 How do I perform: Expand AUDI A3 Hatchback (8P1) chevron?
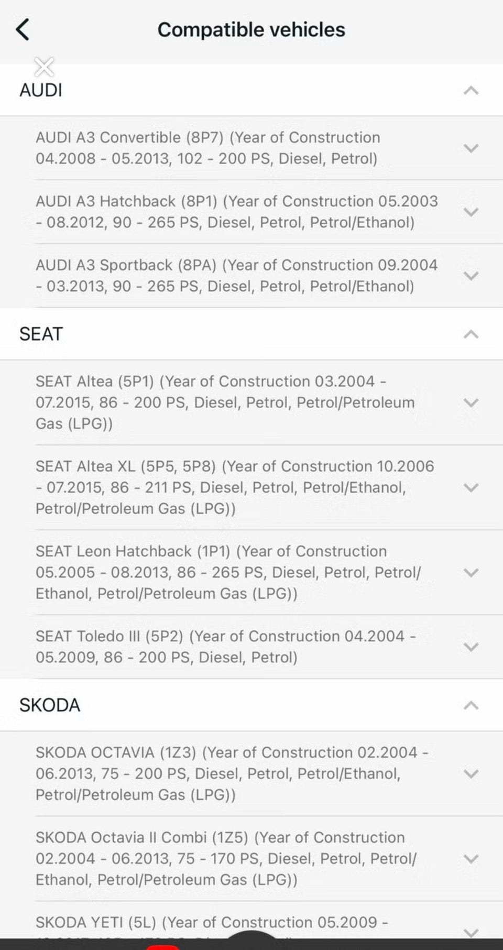(471, 212)
